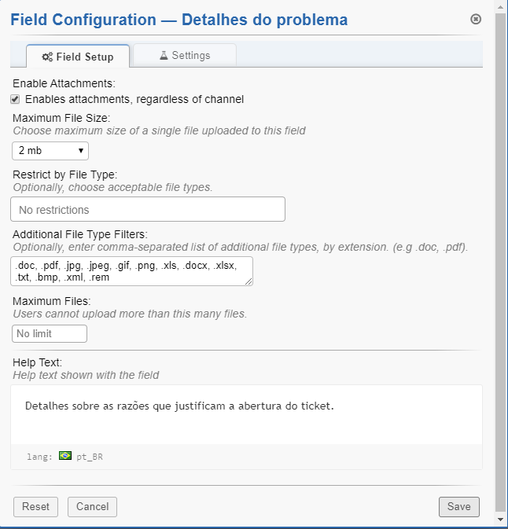Image resolution: width=508 pixels, height=529 pixels.
Task: Switch to the Field Setup tab
Action: click(x=78, y=57)
